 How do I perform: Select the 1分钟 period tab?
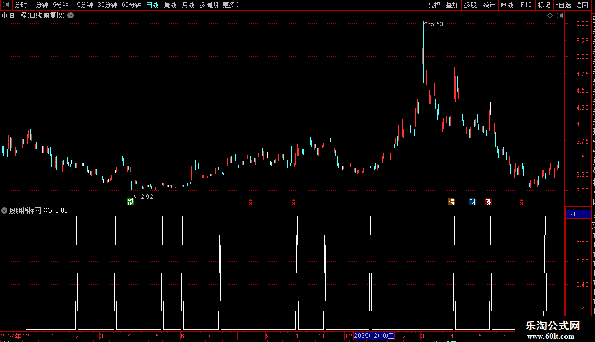pyautogui.click(x=40, y=5)
